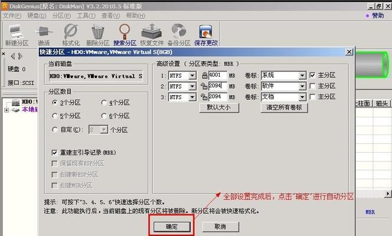
Task: Open file system dropdown for partition 2
Action: point(192,86)
